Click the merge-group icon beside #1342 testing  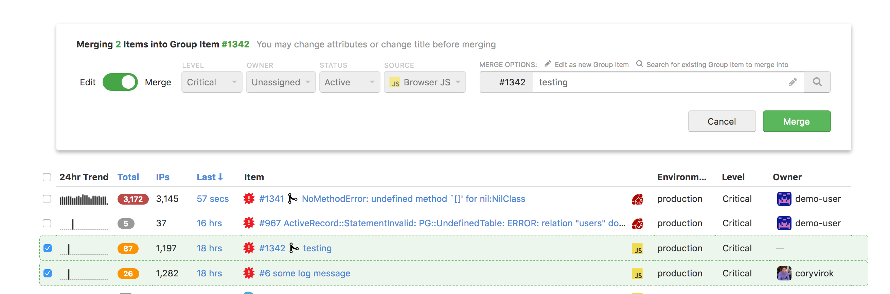coord(294,248)
